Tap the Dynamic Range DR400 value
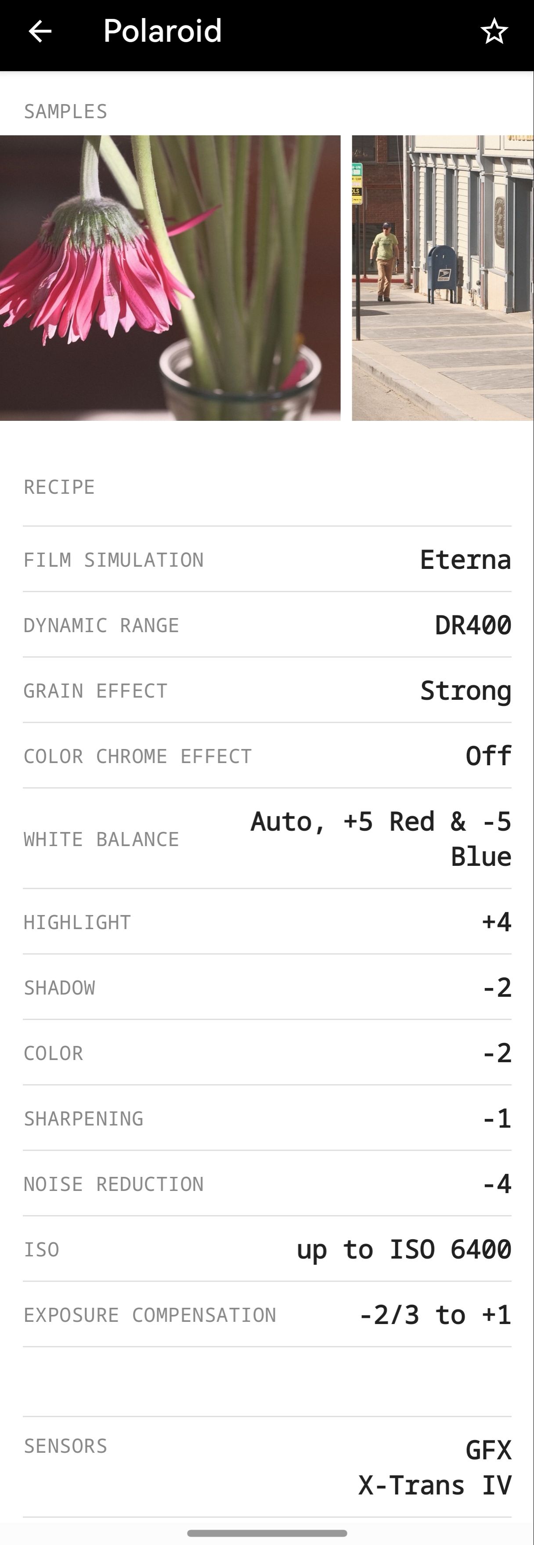This screenshot has width=534, height=1545. (472, 625)
